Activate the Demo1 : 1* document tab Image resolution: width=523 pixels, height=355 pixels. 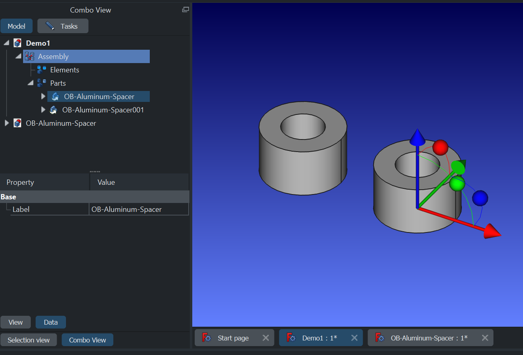click(x=321, y=338)
